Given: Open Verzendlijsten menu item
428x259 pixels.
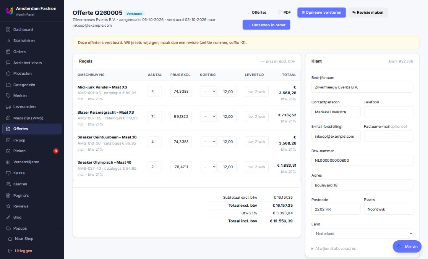Looking at the screenshot, I should (x=32, y=162).
